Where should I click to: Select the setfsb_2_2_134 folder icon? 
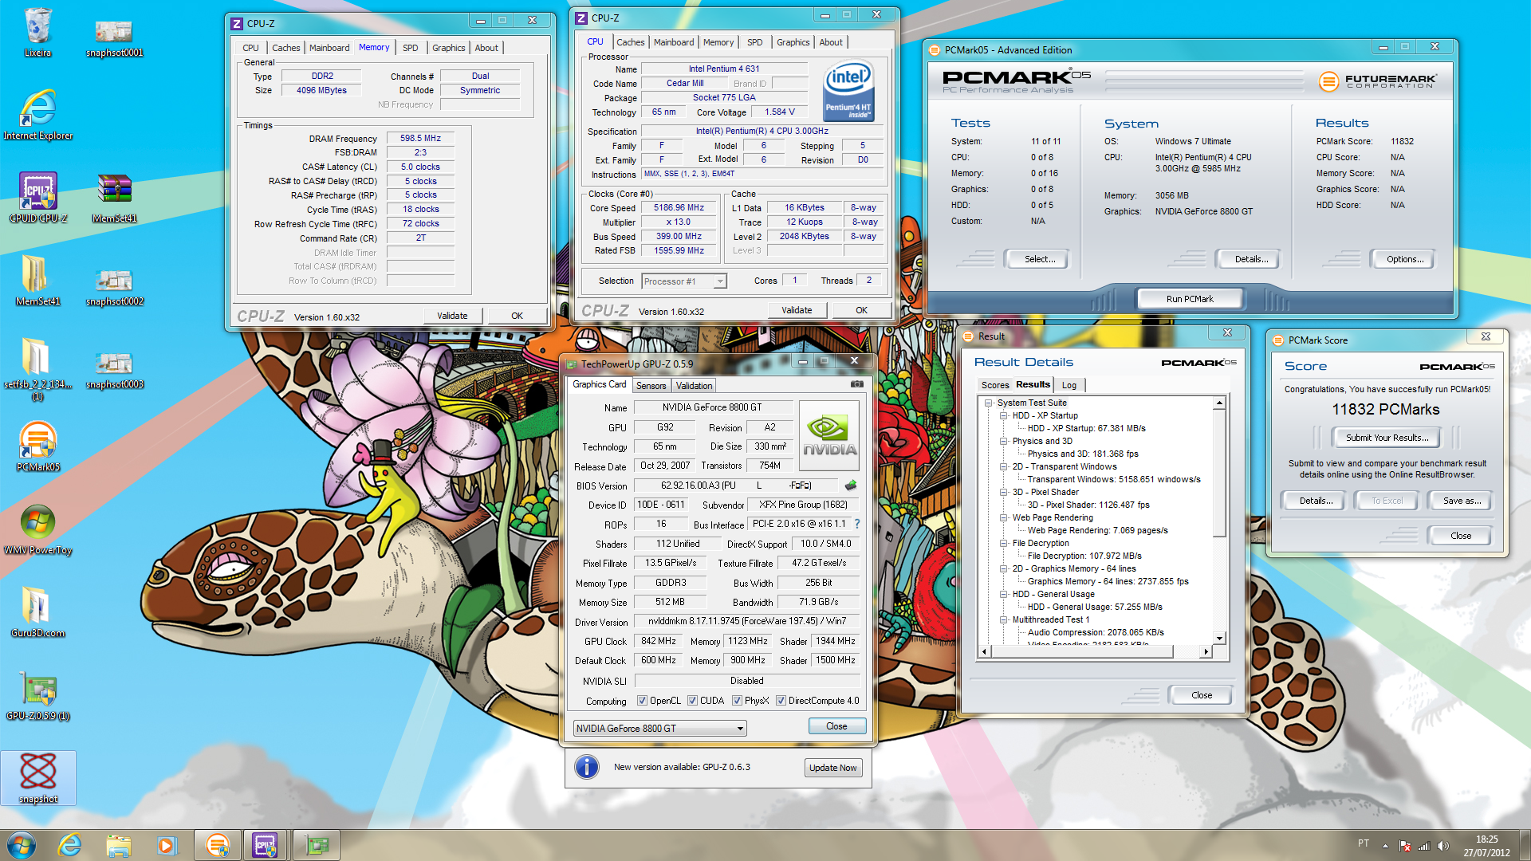37,368
